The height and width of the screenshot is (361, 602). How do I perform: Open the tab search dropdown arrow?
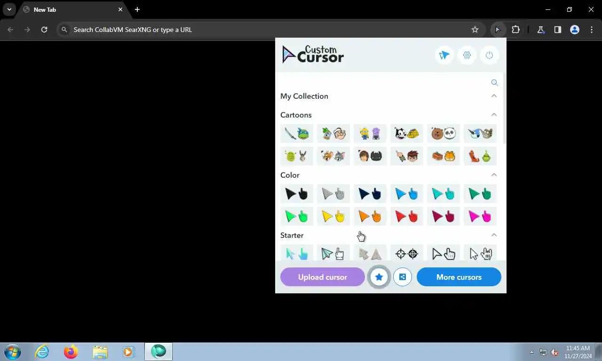point(9,9)
